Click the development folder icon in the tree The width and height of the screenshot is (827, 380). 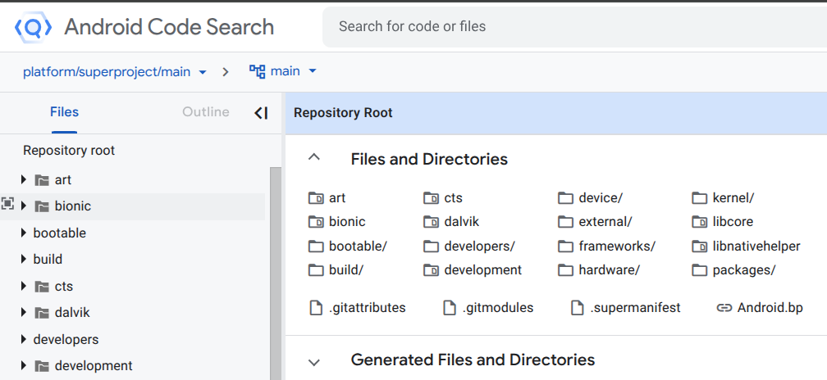(x=42, y=366)
